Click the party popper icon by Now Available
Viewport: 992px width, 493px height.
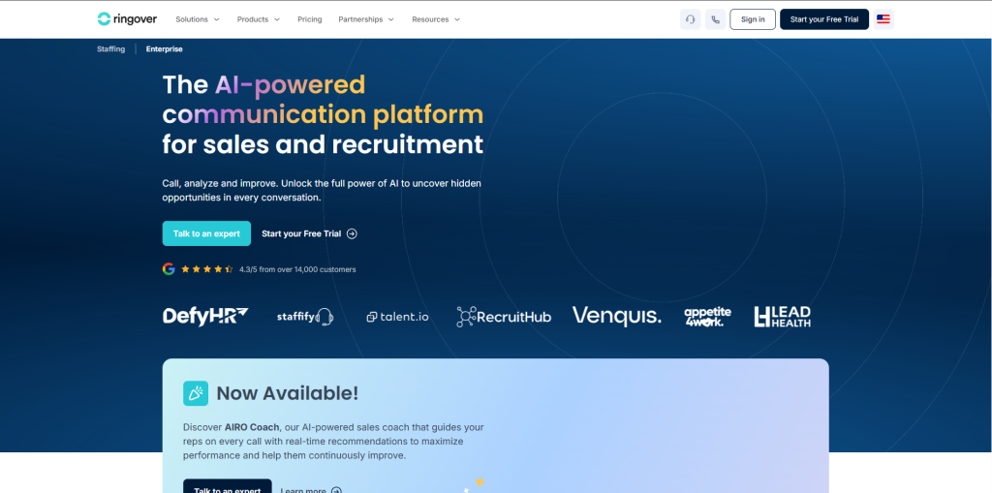tap(196, 393)
